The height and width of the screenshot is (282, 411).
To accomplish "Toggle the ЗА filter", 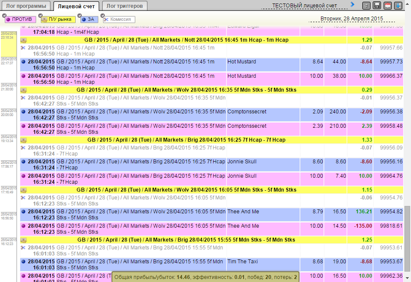I will pos(89,20).
